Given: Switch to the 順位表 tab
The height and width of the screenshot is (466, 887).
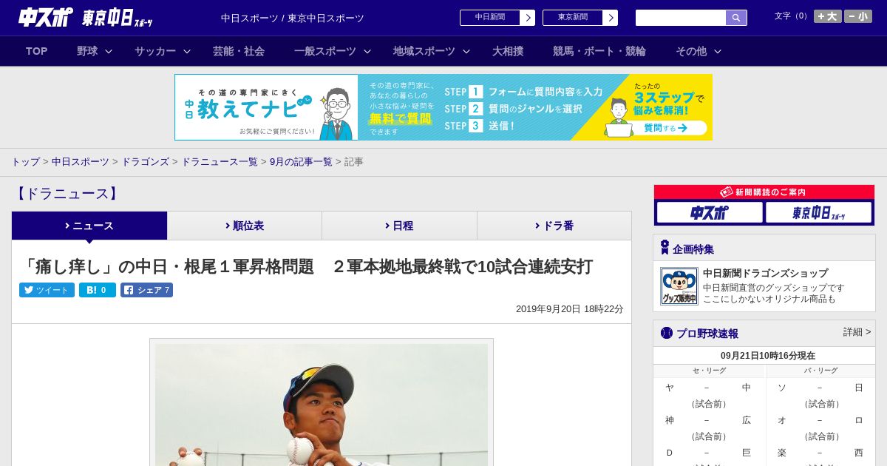Looking at the screenshot, I should 245,226.
